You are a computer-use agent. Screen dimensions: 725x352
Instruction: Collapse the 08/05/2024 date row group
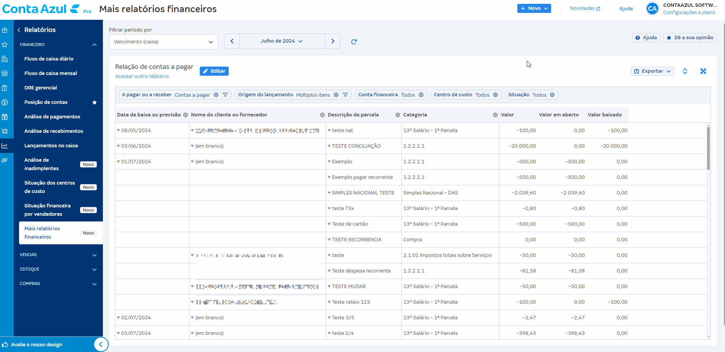tap(119, 131)
